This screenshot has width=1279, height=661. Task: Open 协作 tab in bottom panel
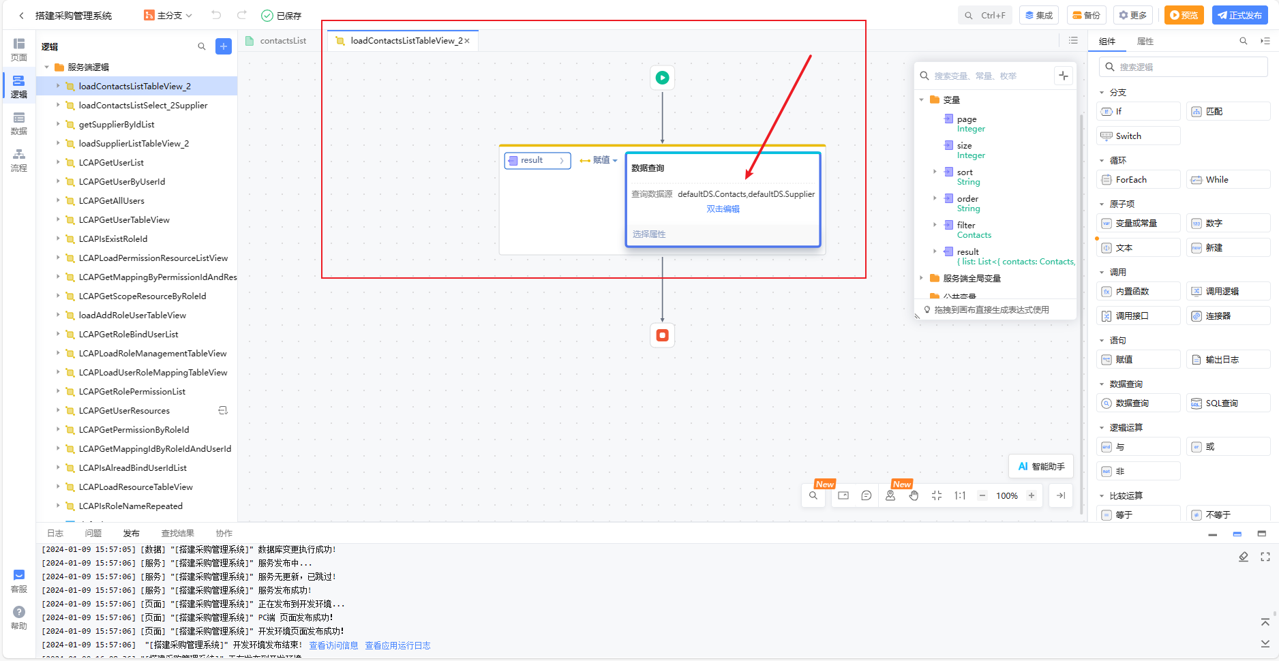click(224, 534)
